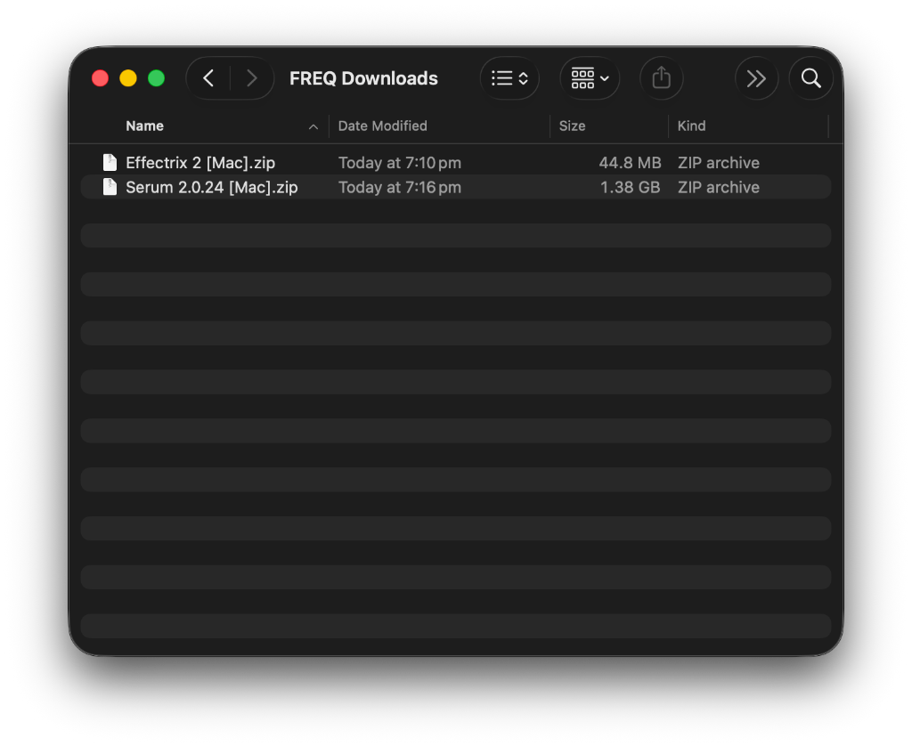Zoom window with the green button
Screen dimensions: 912x746
click(x=156, y=78)
